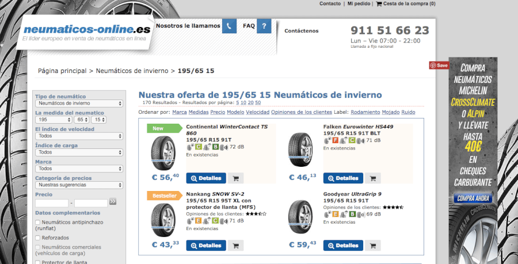Click the phone callback icon

[x=229, y=26]
